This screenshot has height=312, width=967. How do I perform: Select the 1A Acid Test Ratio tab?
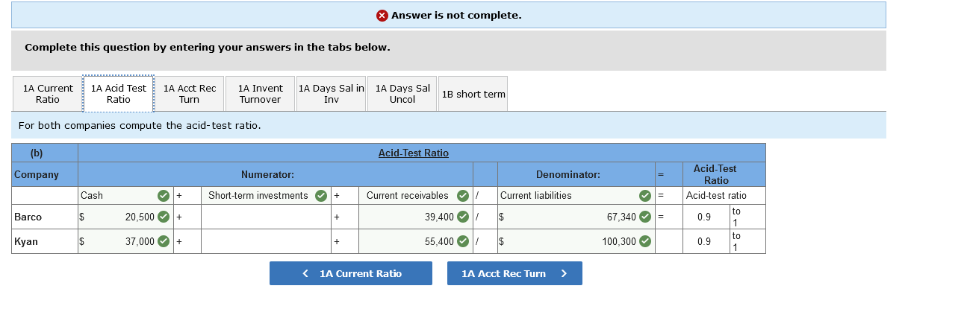118,94
